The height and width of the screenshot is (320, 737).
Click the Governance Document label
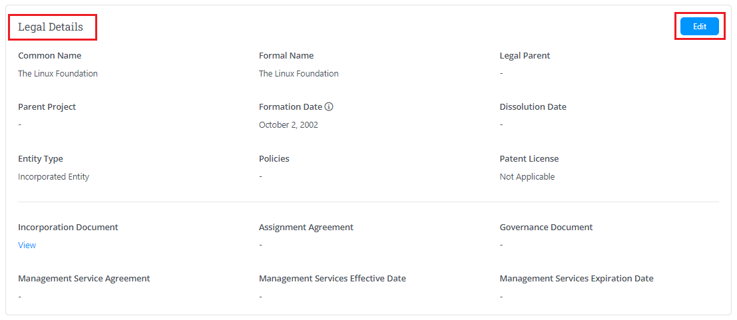(x=546, y=228)
